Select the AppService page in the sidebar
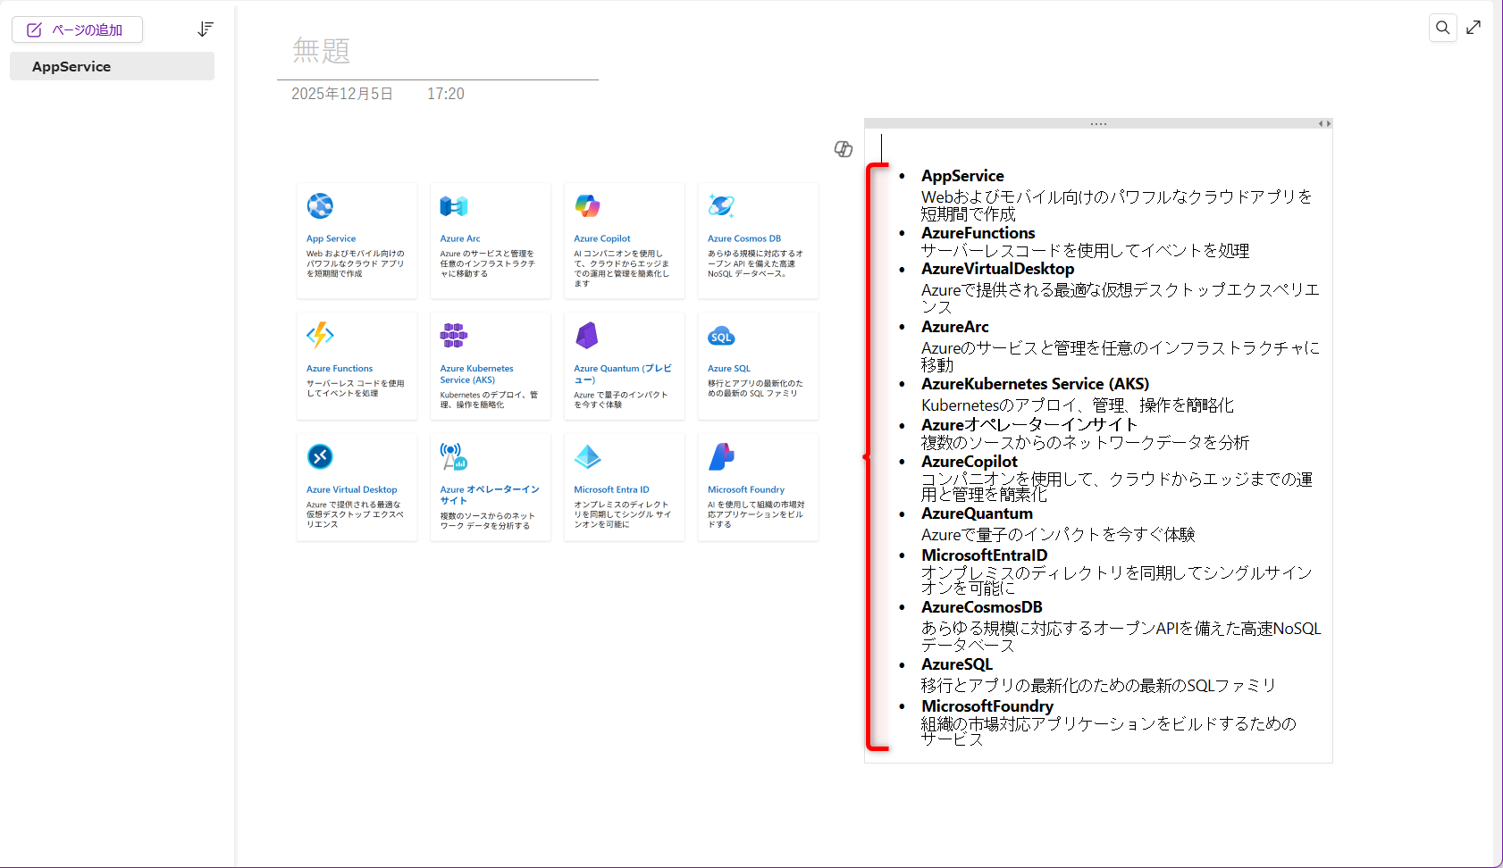The height and width of the screenshot is (868, 1503). pos(71,66)
